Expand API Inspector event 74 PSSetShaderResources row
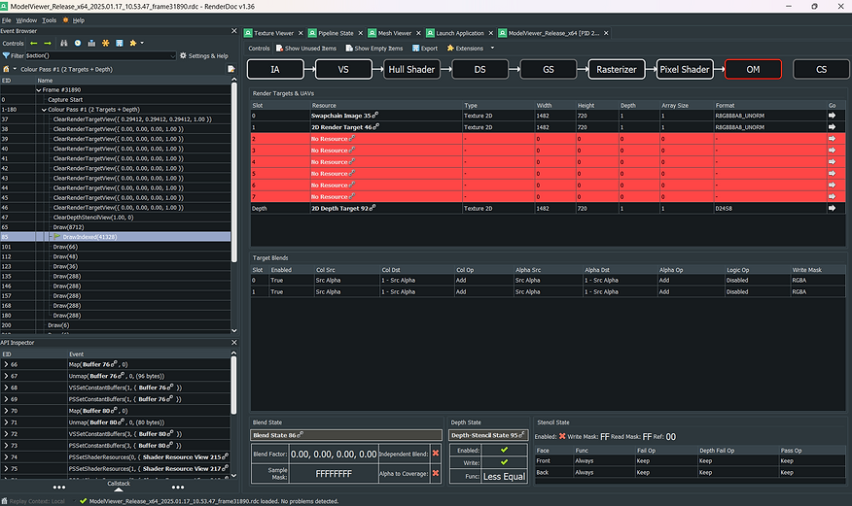This screenshot has height=506, width=852. 6,457
